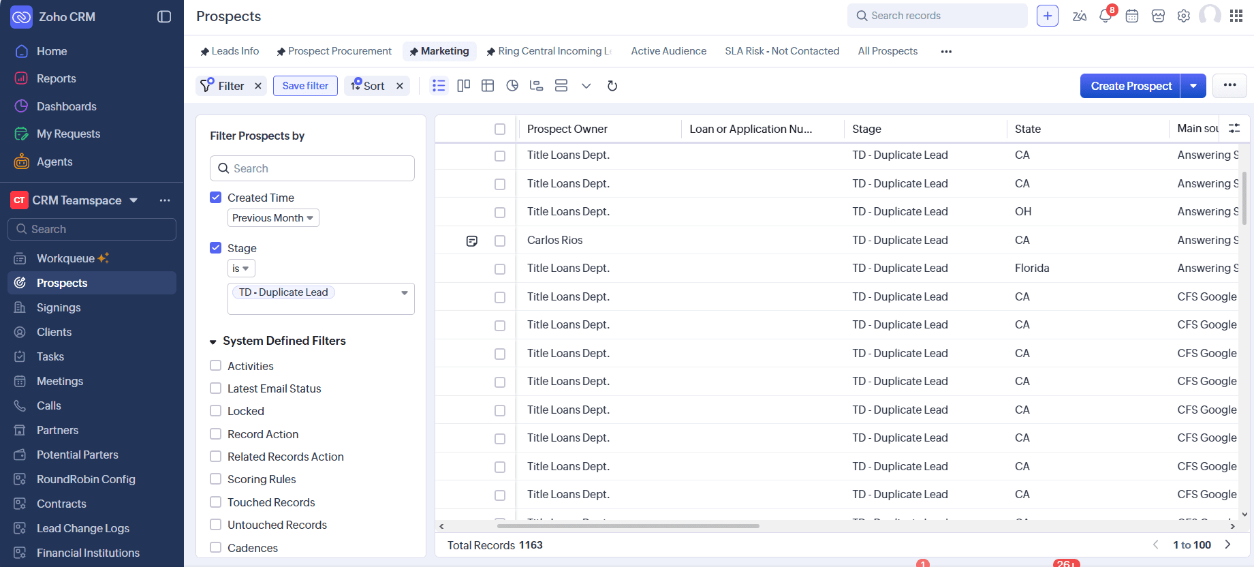Enable Touched Records filter
Image resolution: width=1254 pixels, height=567 pixels.
tap(216, 502)
